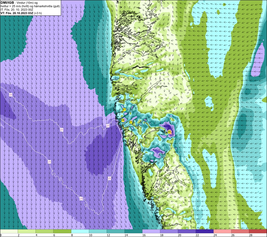Click the "0" value on the legend scale
Image resolution: width=267 pixels, height=237 pixels.
click(x=1, y=235)
